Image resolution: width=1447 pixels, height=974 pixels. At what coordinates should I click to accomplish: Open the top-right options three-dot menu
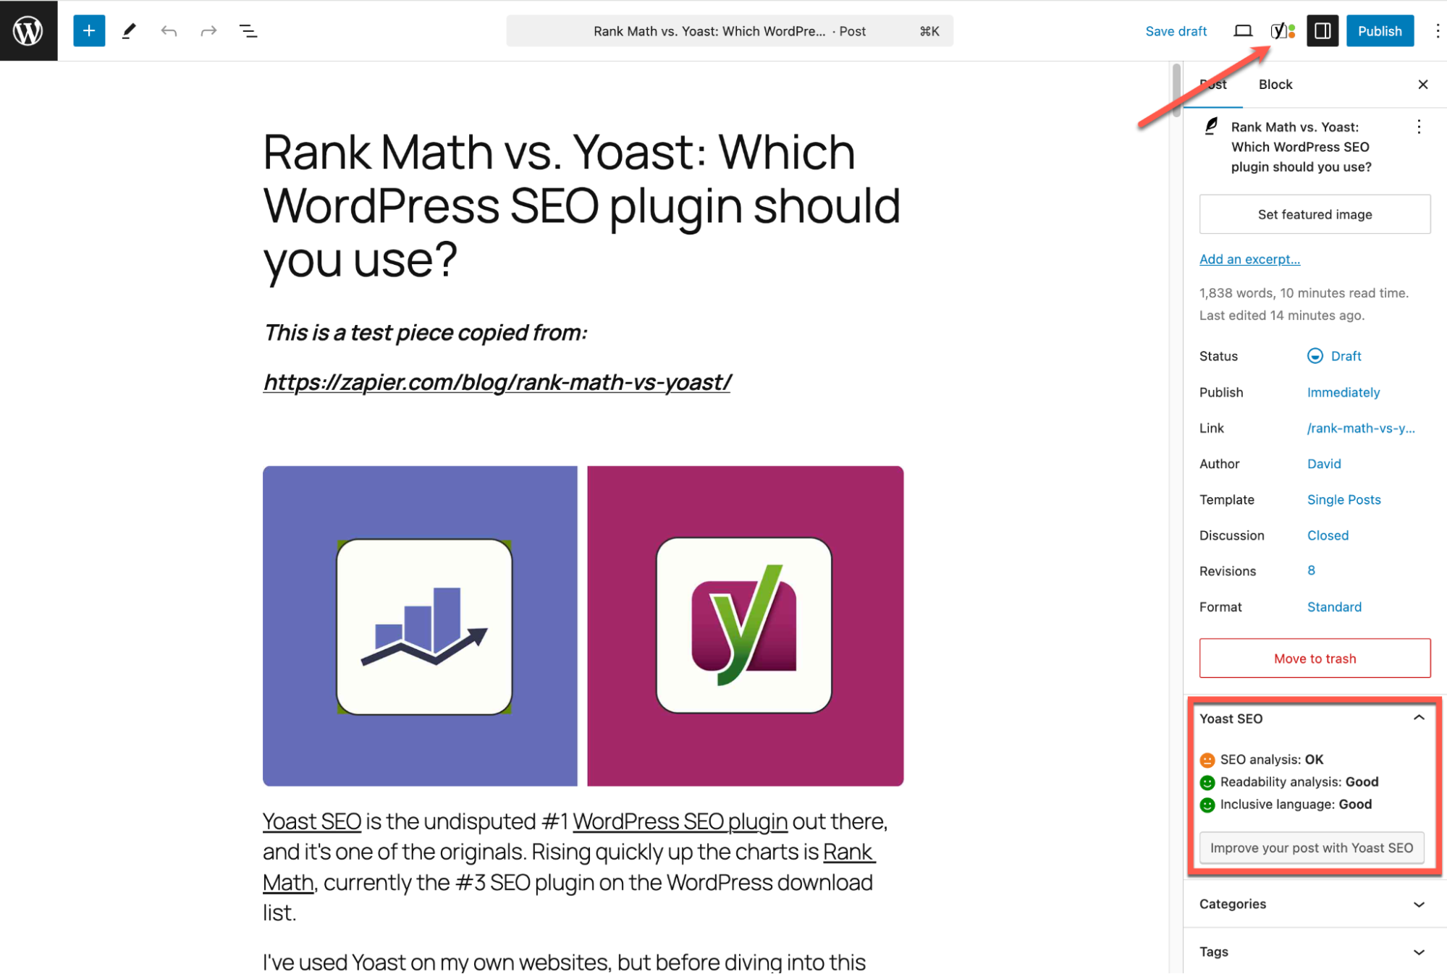tap(1437, 30)
